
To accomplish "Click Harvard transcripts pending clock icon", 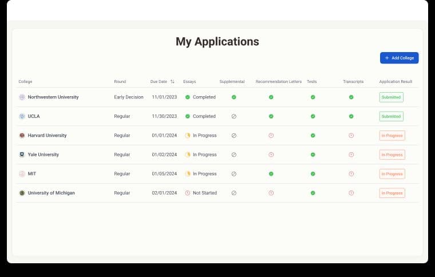I will [x=351, y=135].
